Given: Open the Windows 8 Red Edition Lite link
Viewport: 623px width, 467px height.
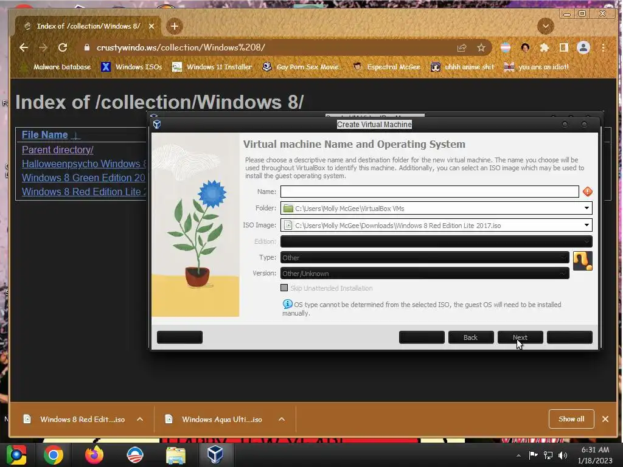Looking at the screenshot, I should (84, 192).
